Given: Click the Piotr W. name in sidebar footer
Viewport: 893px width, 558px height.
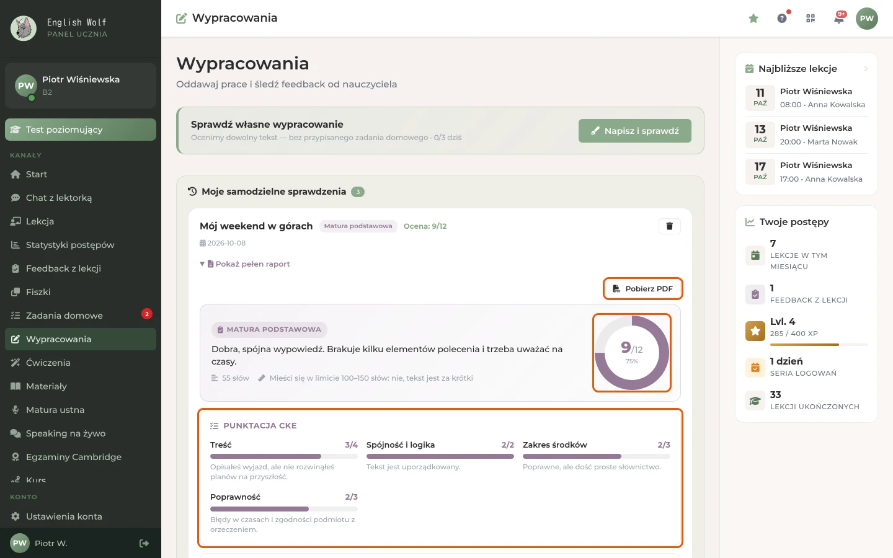Looking at the screenshot, I should point(51,543).
